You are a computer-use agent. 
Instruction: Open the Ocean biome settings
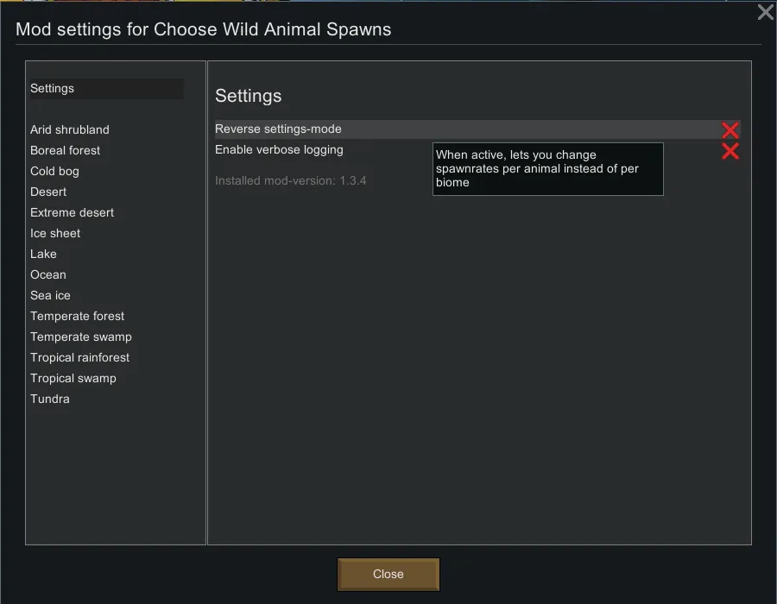click(x=48, y=275)
